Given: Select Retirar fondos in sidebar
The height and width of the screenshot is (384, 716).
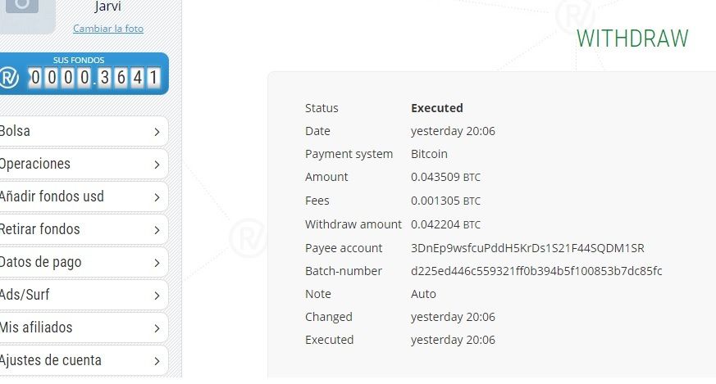Looking at the screenshot, I should [x=84, y=229].
